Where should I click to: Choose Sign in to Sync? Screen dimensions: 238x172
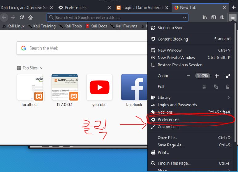coord(191,28)
